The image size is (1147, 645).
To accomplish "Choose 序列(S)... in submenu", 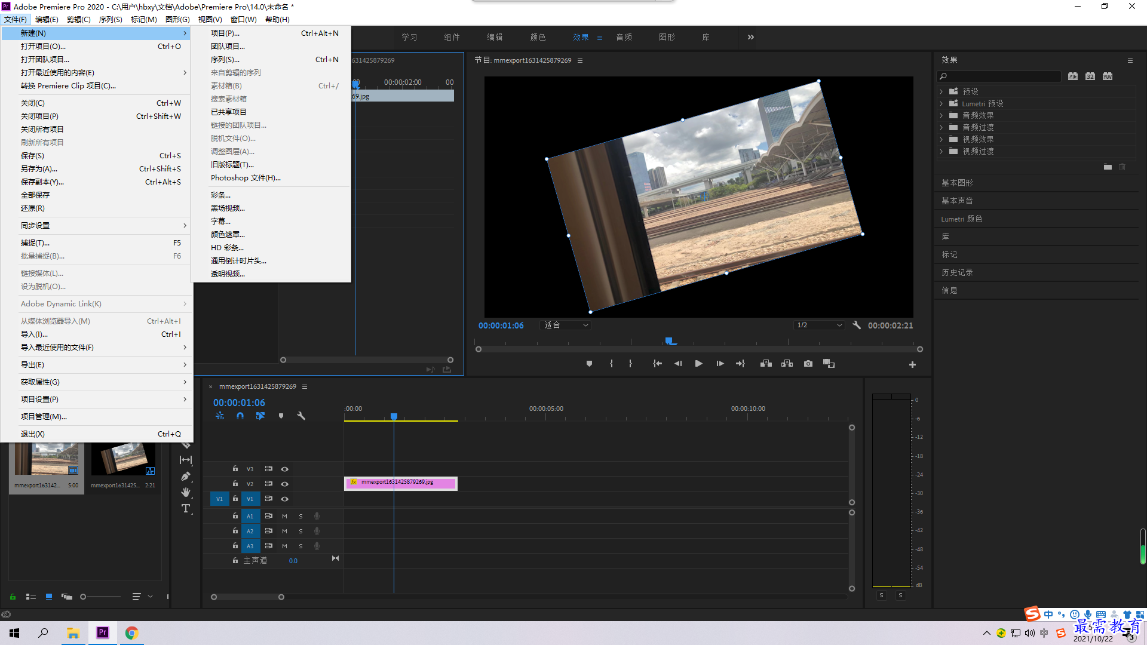I will point(271,59).
